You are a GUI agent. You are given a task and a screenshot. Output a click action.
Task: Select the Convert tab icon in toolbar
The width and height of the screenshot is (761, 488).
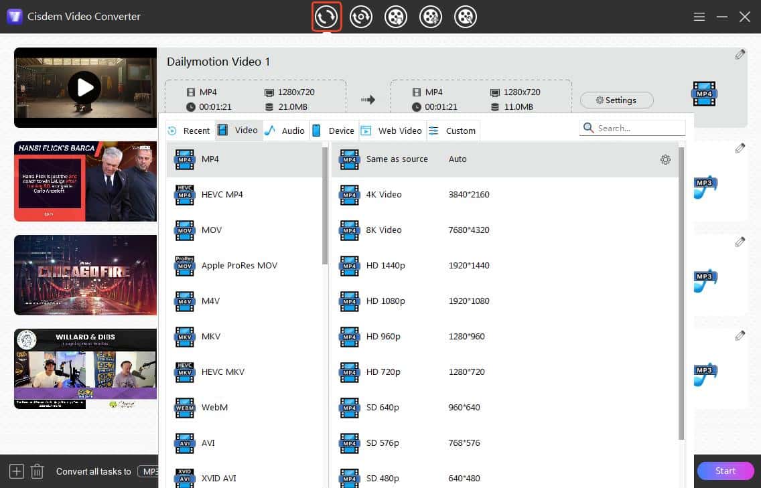point(326,17)
